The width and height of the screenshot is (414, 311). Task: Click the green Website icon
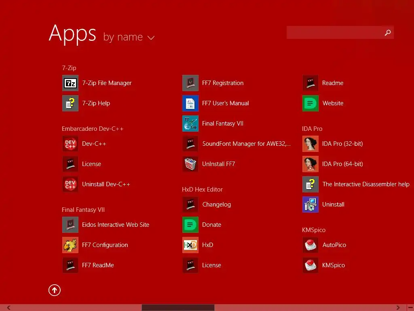point(310,103)
